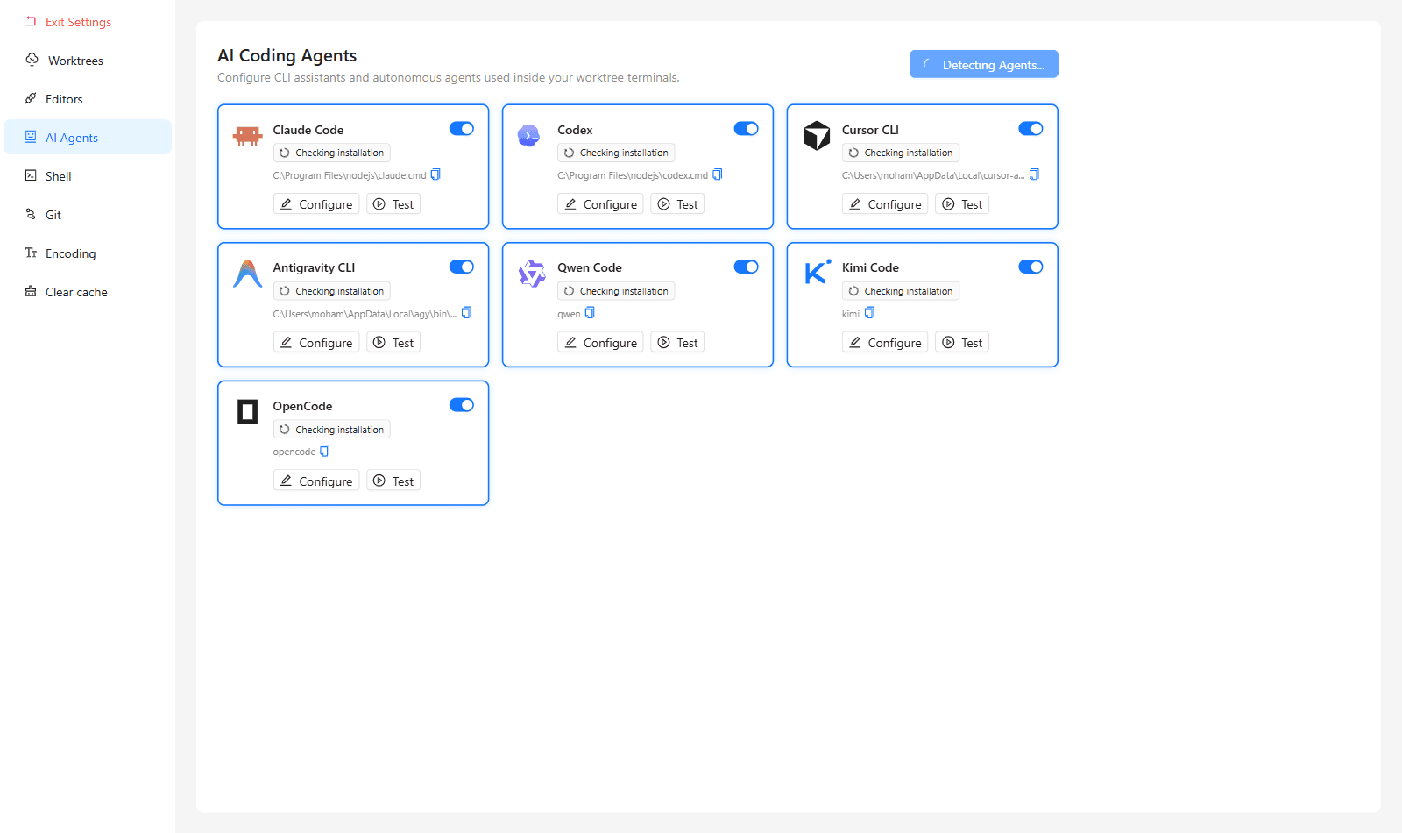
Task: Run Test for Kimi Code
Action: point(962,343)
